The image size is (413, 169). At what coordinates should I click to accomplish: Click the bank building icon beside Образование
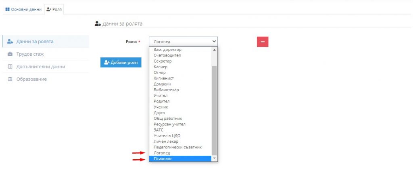pyautogui.click(x=10, y=79)
